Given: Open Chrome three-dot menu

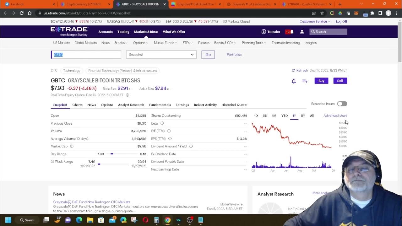Looking at the screenshot, I should pyautogui.click(x=397, y=13).
